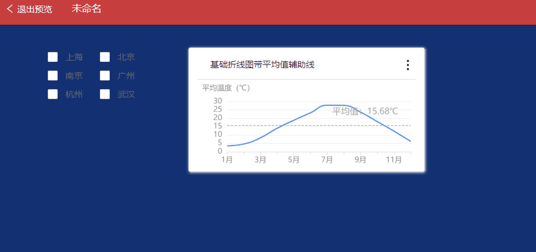536x252 pixels.
Task: Click the 5月 x-axis label
Action: click(x=294, y=159)
